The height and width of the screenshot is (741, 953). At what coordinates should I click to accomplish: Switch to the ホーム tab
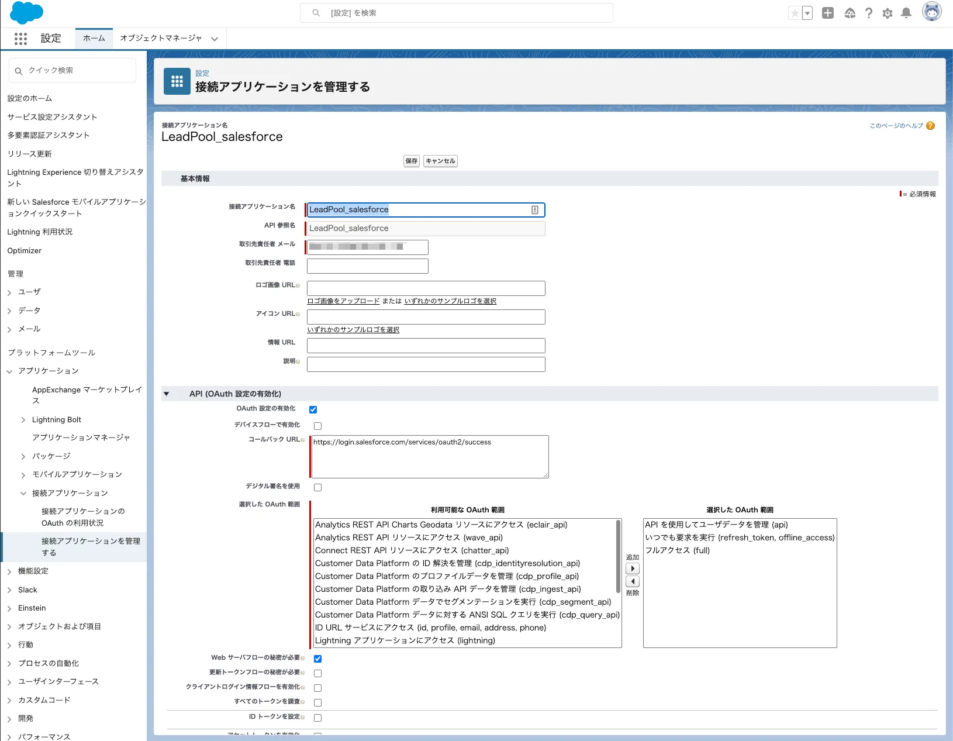coord(94,38)
